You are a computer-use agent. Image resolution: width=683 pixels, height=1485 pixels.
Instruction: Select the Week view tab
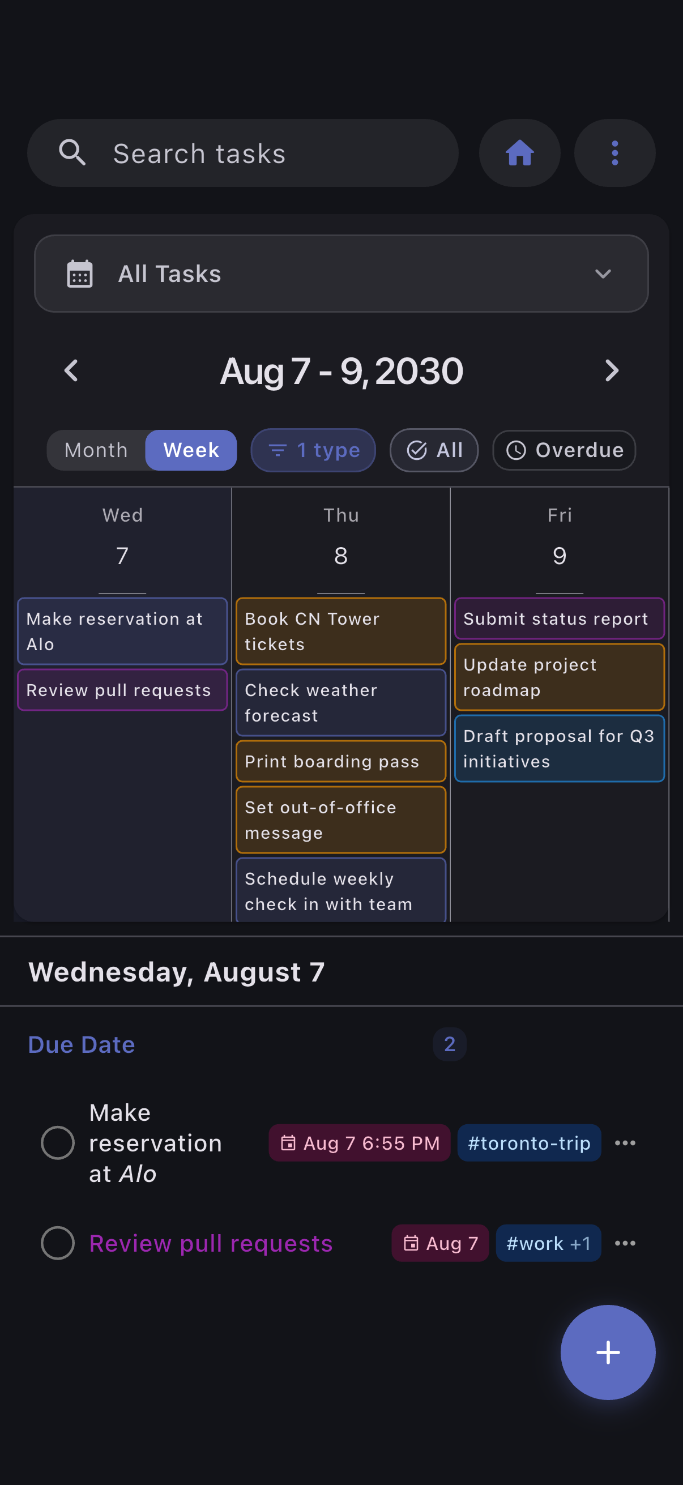[191, 450]
